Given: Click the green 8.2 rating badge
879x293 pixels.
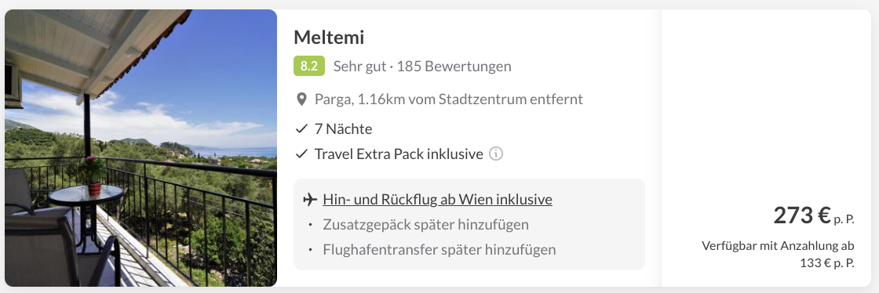Looking at the screenshot, I should tap(309, 67).
